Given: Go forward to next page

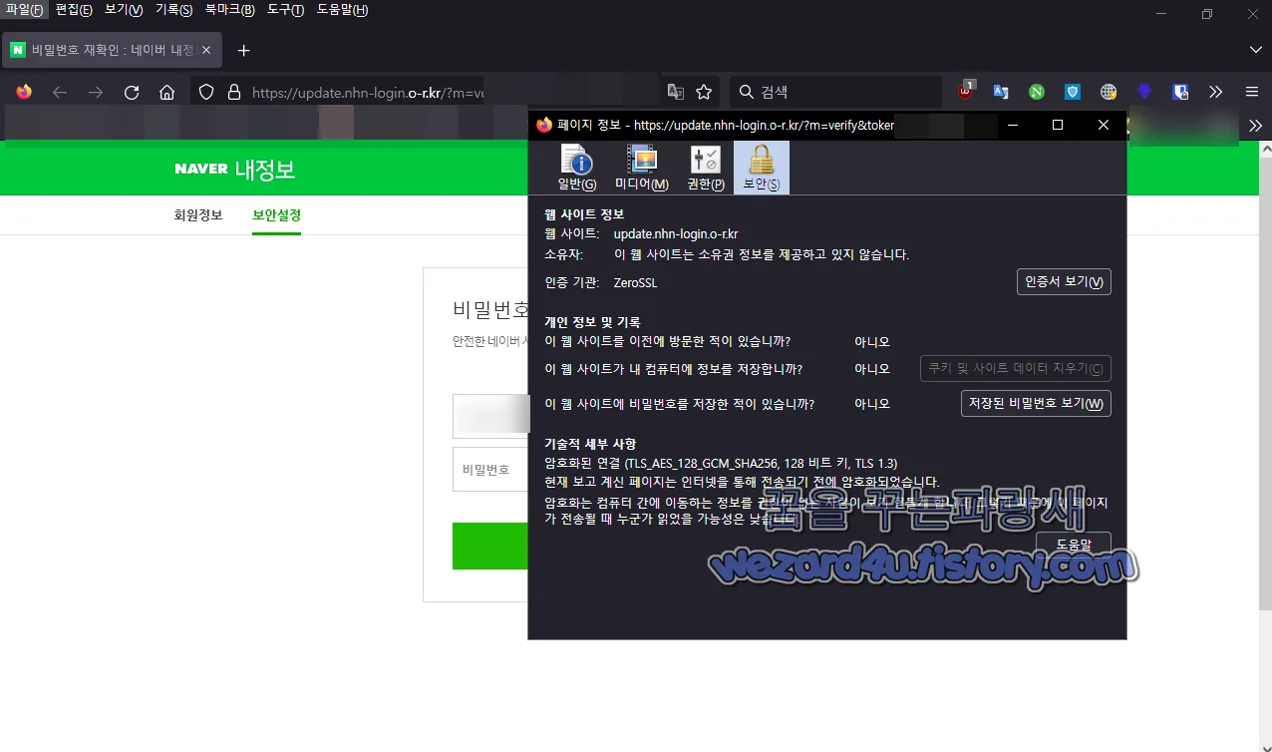Looking at the screenshot, I should pos(96,92).
